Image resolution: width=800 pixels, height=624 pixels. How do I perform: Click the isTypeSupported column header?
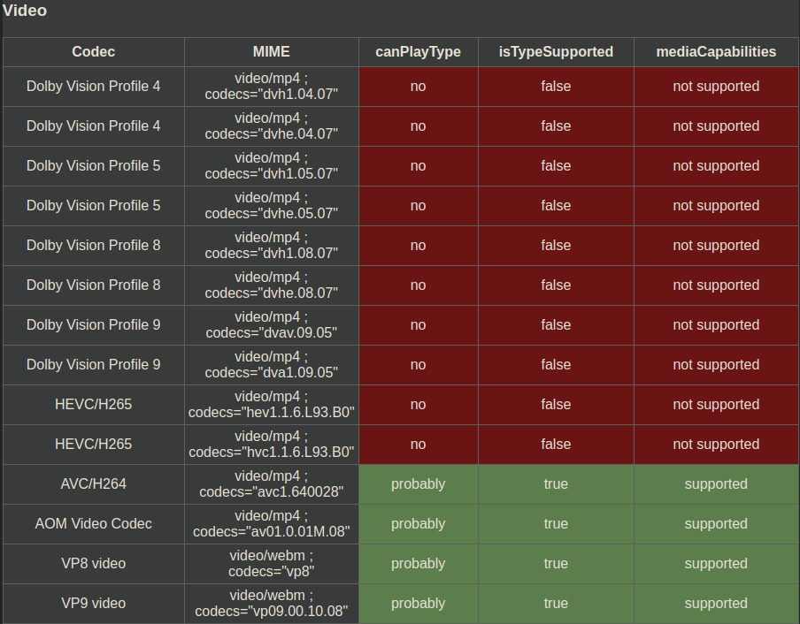click(x=556, y=51)
